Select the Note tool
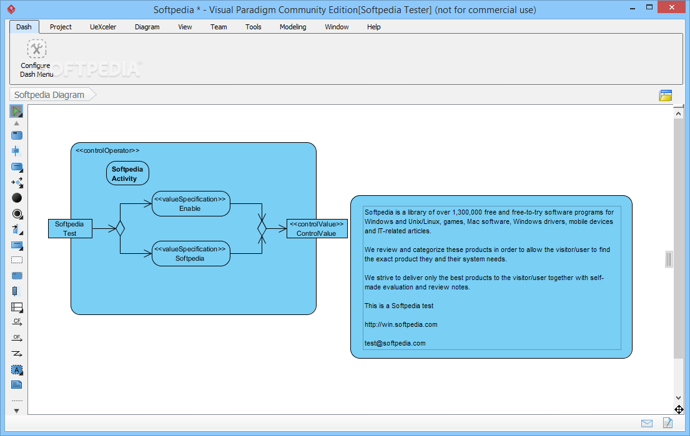690x436 pixels. (x=16, y=385)
